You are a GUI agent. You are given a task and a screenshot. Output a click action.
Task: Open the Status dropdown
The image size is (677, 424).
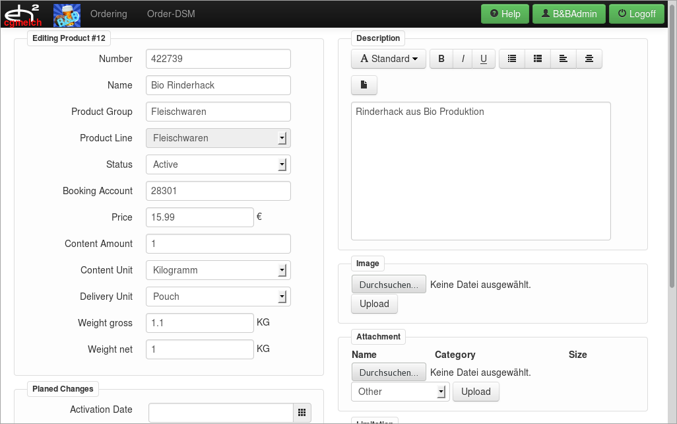[218, 164]
